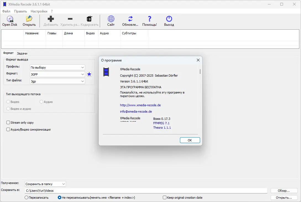301x202 pixels.
Task: Click the Добавить plus icon
Action: coord(51,19)
